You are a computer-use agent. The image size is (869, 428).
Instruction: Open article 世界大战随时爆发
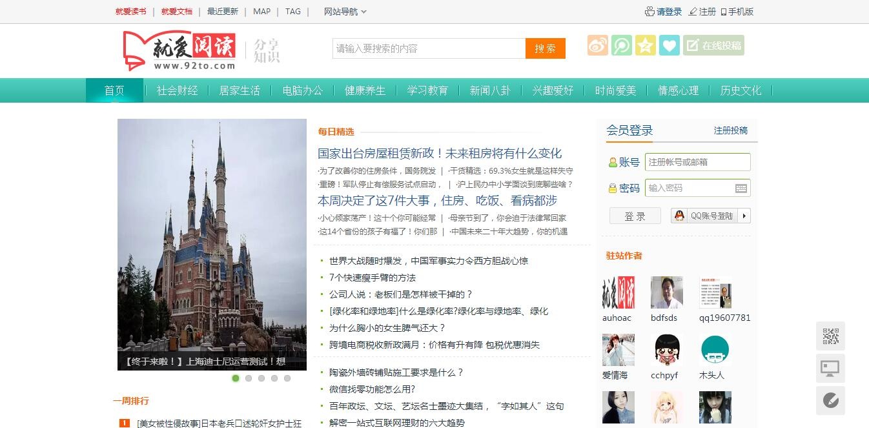tap(429, 261)
